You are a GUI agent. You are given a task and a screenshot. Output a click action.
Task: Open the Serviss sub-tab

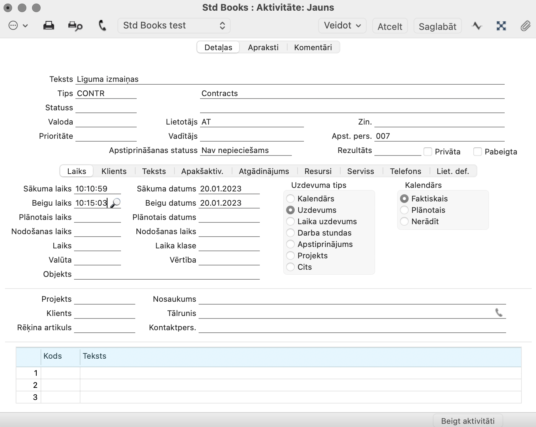[361, 171]
